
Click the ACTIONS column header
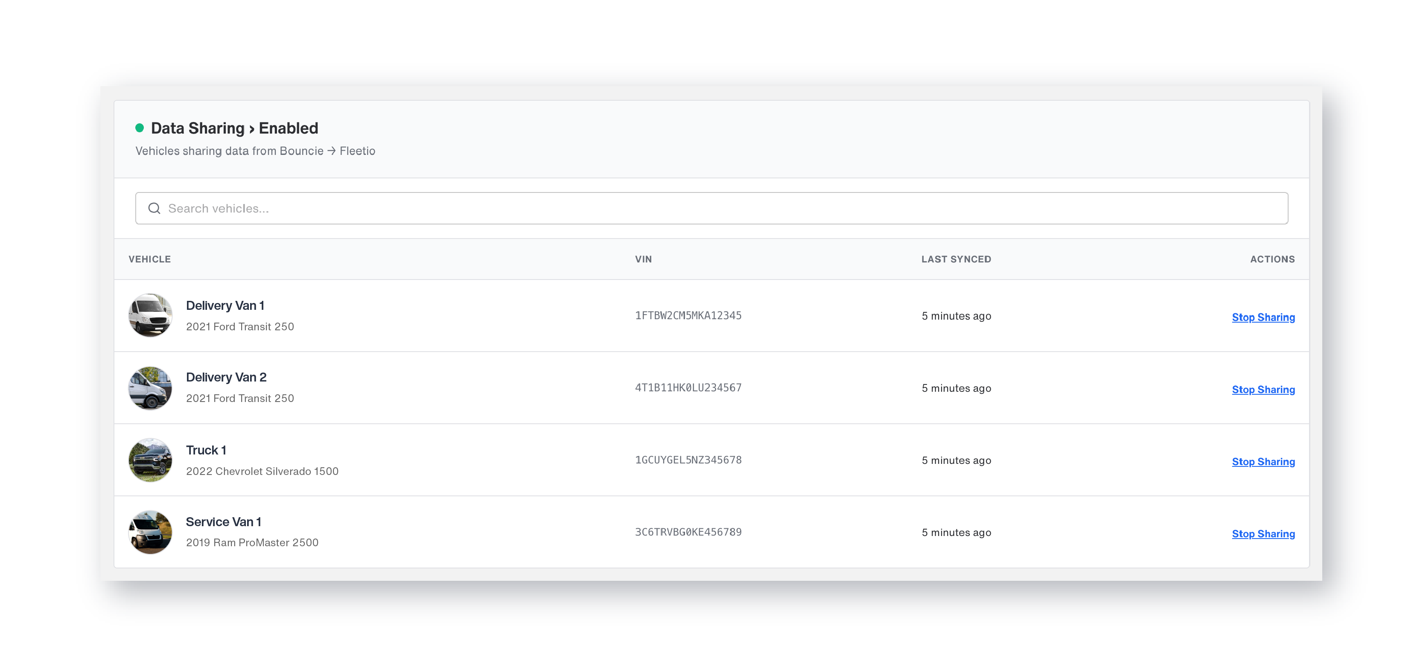1272,259
